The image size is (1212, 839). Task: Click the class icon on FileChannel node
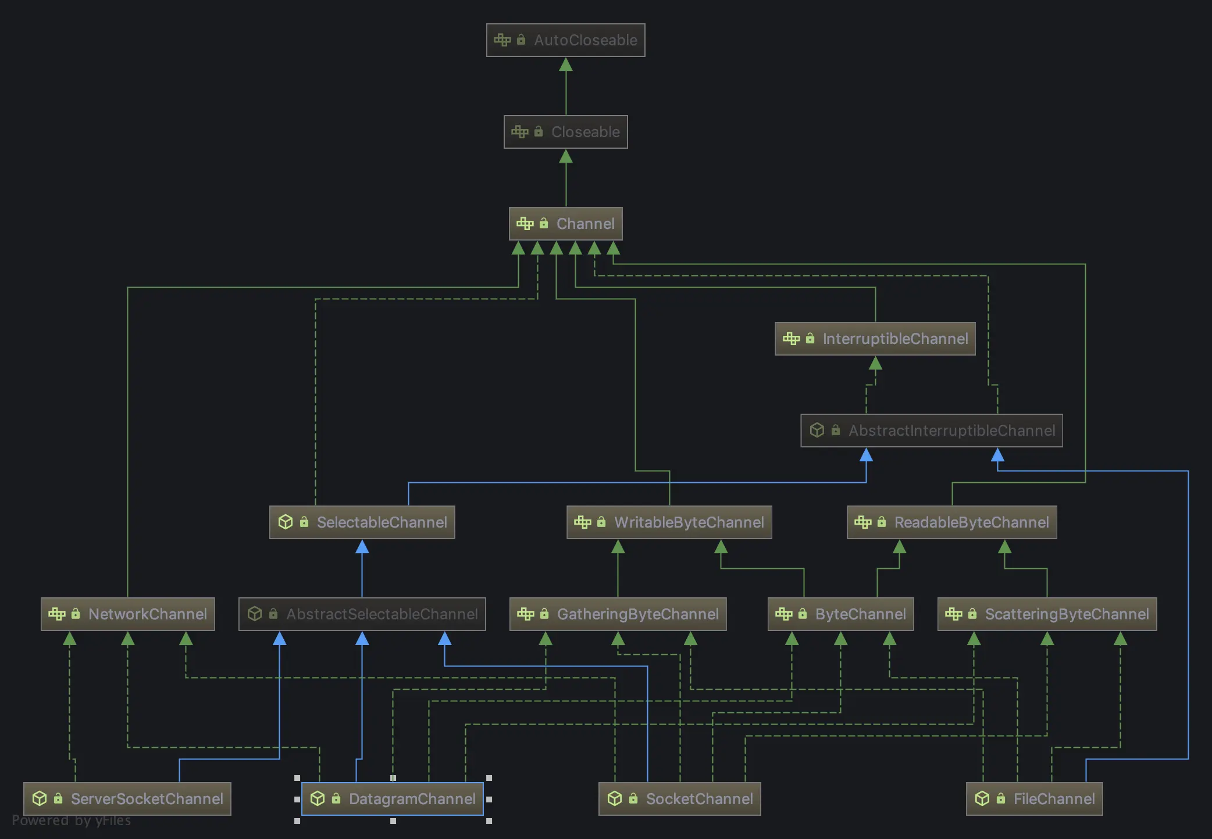[x=982, y=798]
